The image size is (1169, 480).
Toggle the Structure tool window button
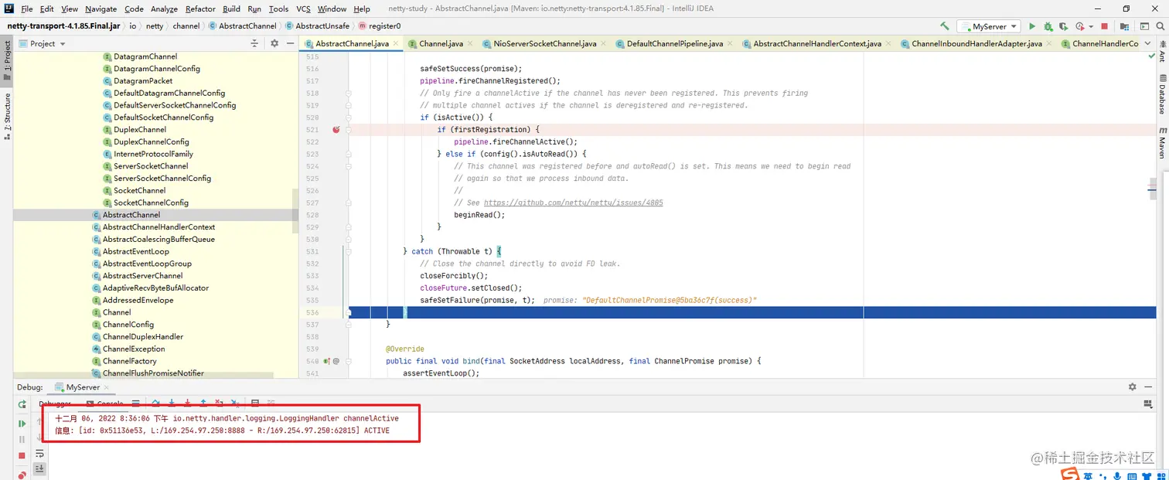(7, 116)
